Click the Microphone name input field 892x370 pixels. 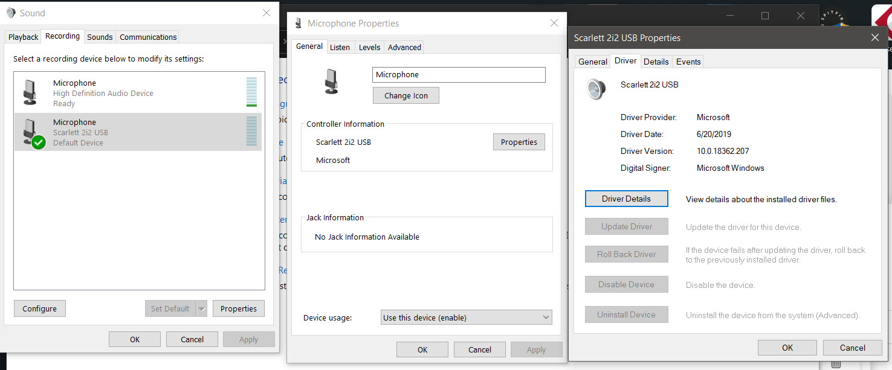coord(459,75)
